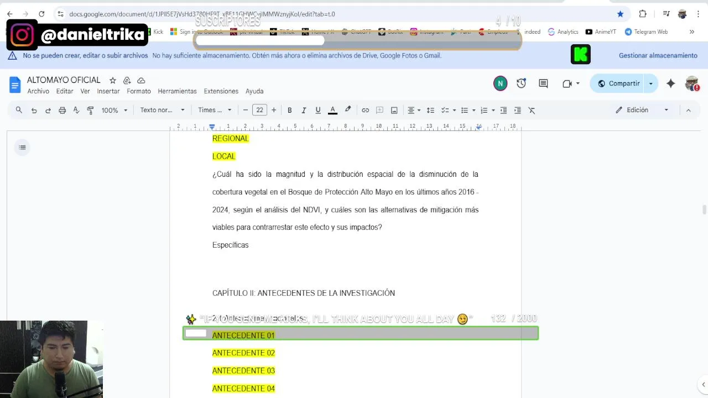The image size is (708, 398).
Task: Insert a link
Action: (x=366, y=110)
